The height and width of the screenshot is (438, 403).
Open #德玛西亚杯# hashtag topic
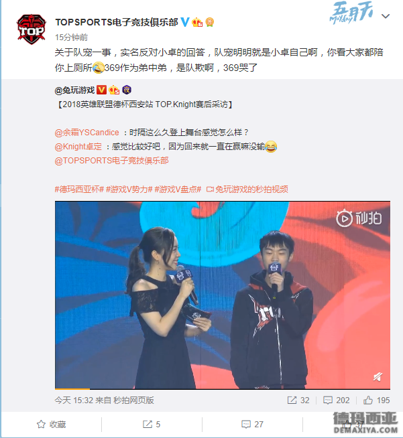click(x=79, y=190)
